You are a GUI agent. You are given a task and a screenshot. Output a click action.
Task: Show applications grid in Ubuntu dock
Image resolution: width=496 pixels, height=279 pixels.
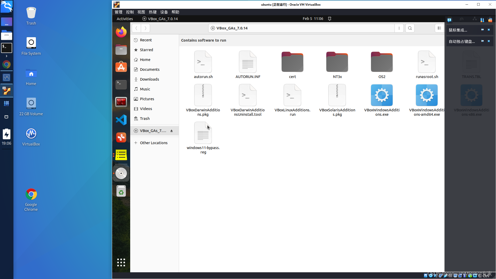coord(121,262)
